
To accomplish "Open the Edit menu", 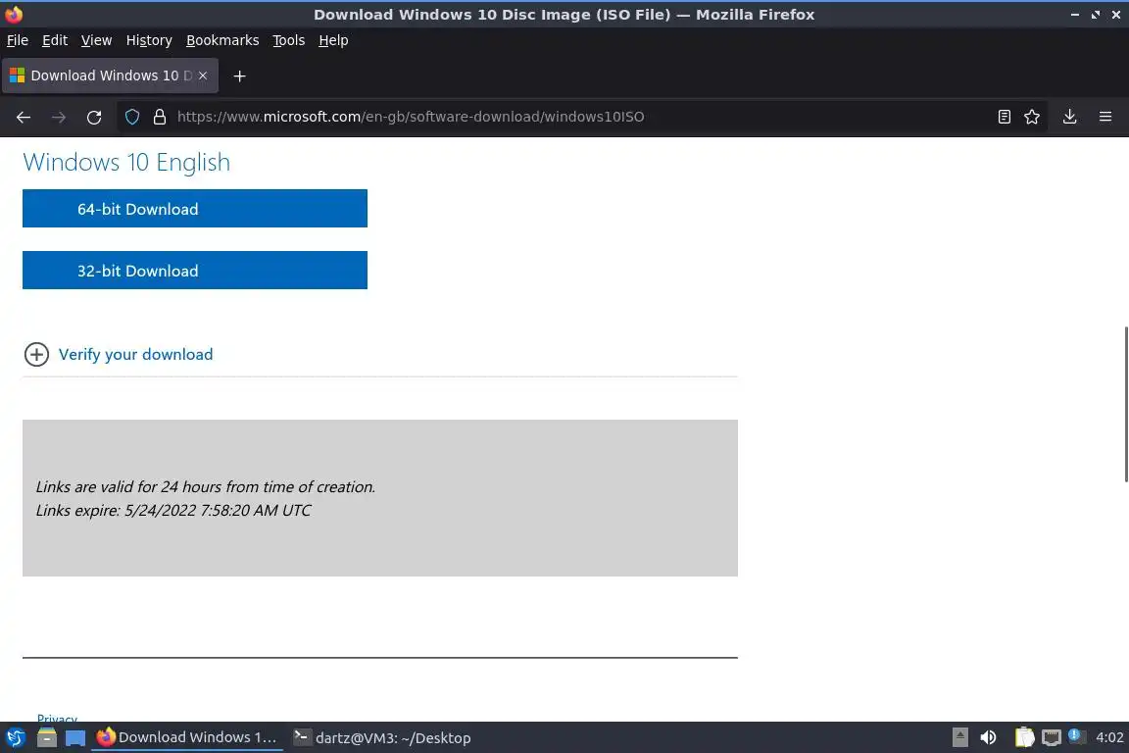I will pyautogui.click(x=55, y=40).
